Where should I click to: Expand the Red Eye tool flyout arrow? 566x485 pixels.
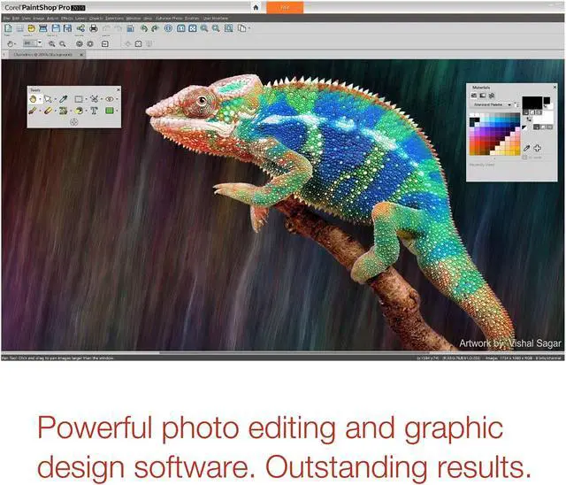117,99
